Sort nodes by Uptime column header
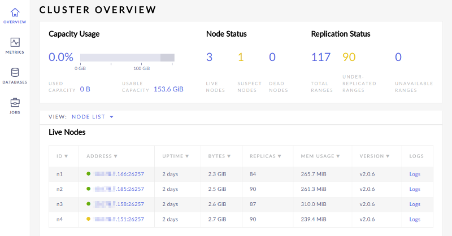The width and height of the screenshot is (452, 236). (175, 156)
